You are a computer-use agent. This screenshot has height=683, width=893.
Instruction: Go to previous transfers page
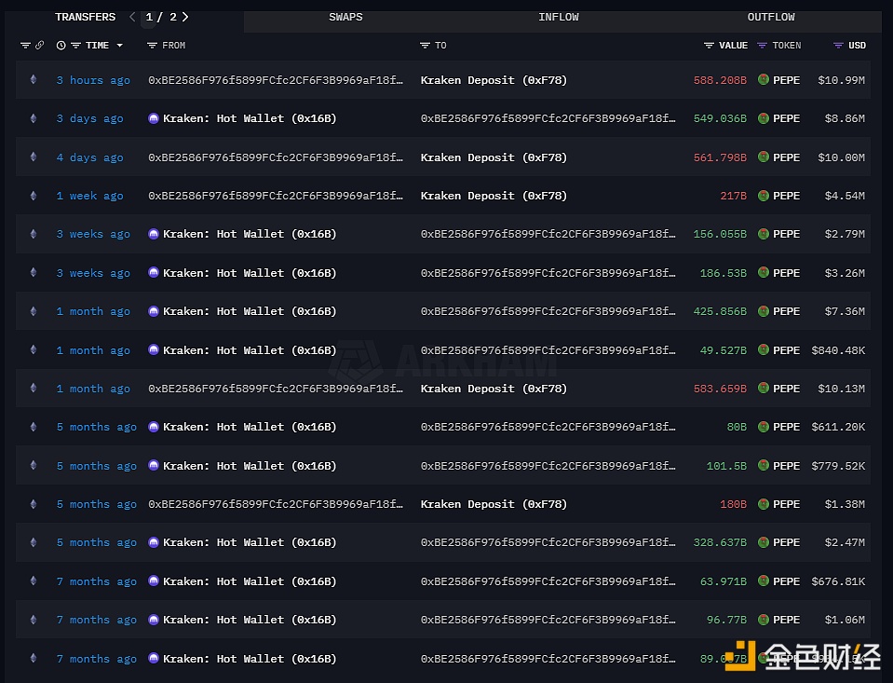pos(132,17)
